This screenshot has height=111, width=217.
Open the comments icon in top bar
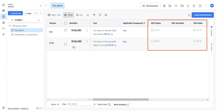[182, 6]
